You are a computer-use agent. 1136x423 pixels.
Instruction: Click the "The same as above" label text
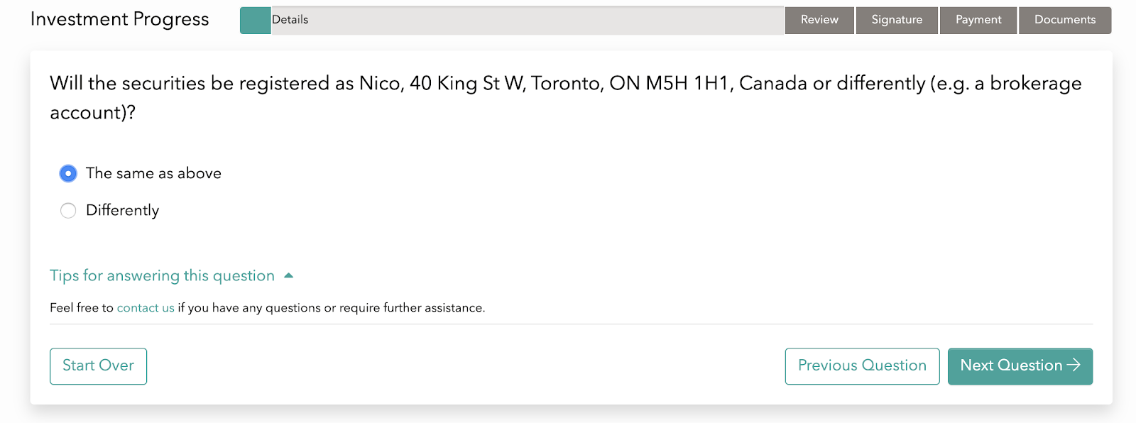pyautogui.click(x=153, y=173)
